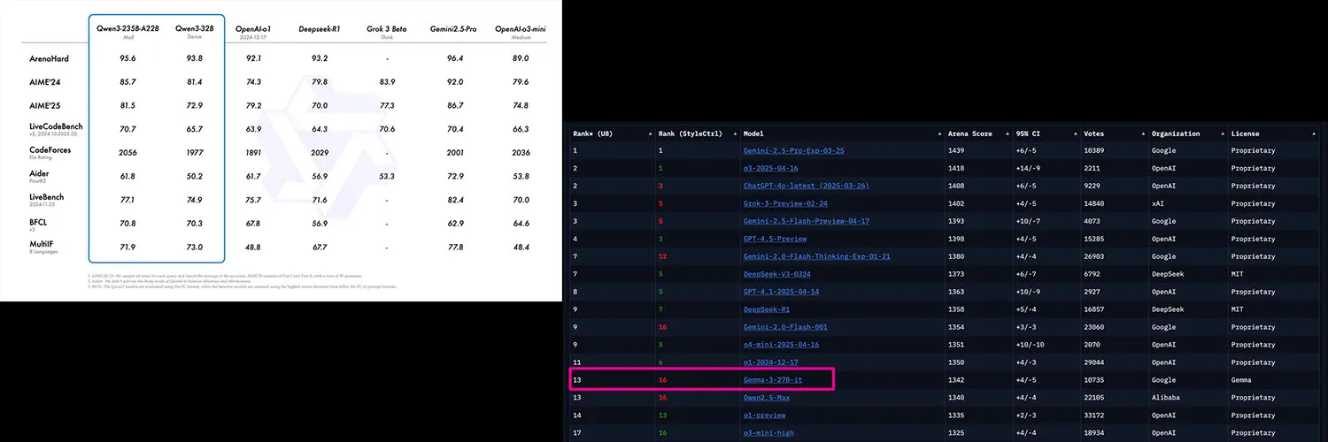
Task: Click the votes count 33172
Action: (x=1094, y=415)
